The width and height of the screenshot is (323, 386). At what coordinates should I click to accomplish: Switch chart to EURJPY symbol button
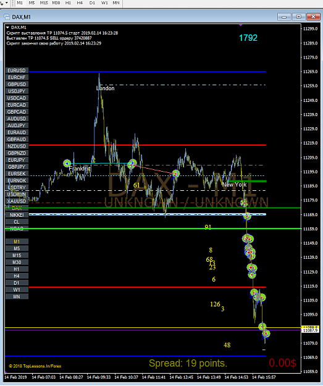[x=17, y=160]
